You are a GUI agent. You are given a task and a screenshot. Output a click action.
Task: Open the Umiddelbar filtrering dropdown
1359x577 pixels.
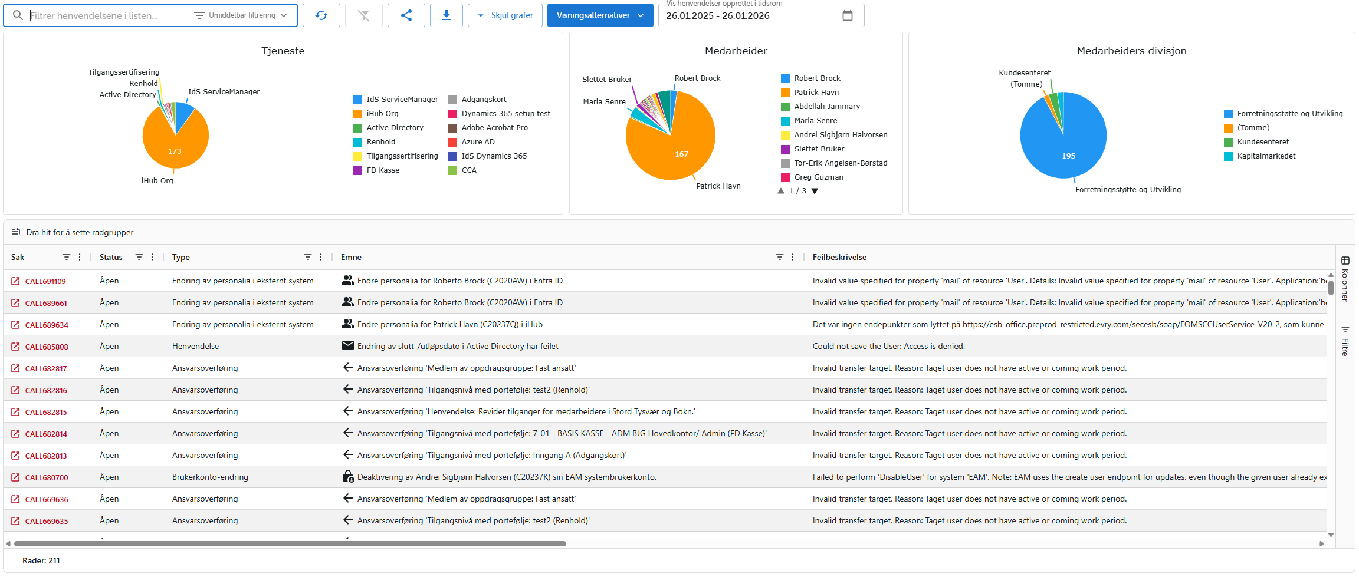[x=241, y=15]
